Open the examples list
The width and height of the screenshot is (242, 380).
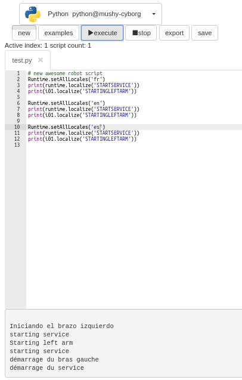[x=58, y=33]
